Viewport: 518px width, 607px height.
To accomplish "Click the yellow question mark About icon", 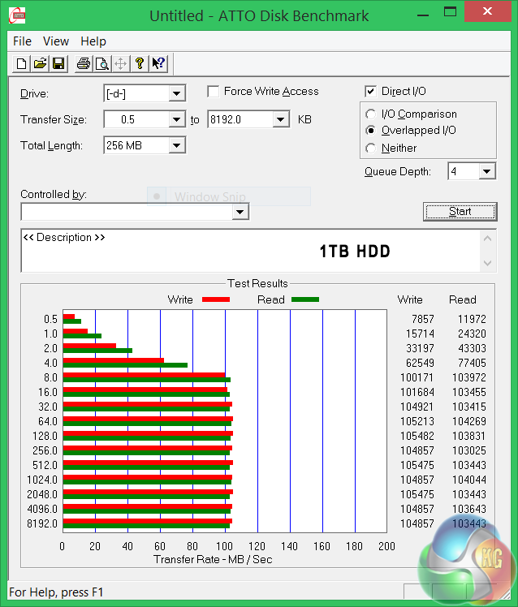I will 140,64.
